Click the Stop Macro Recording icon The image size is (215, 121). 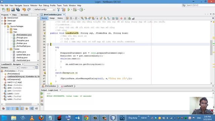tap(125, 18)
